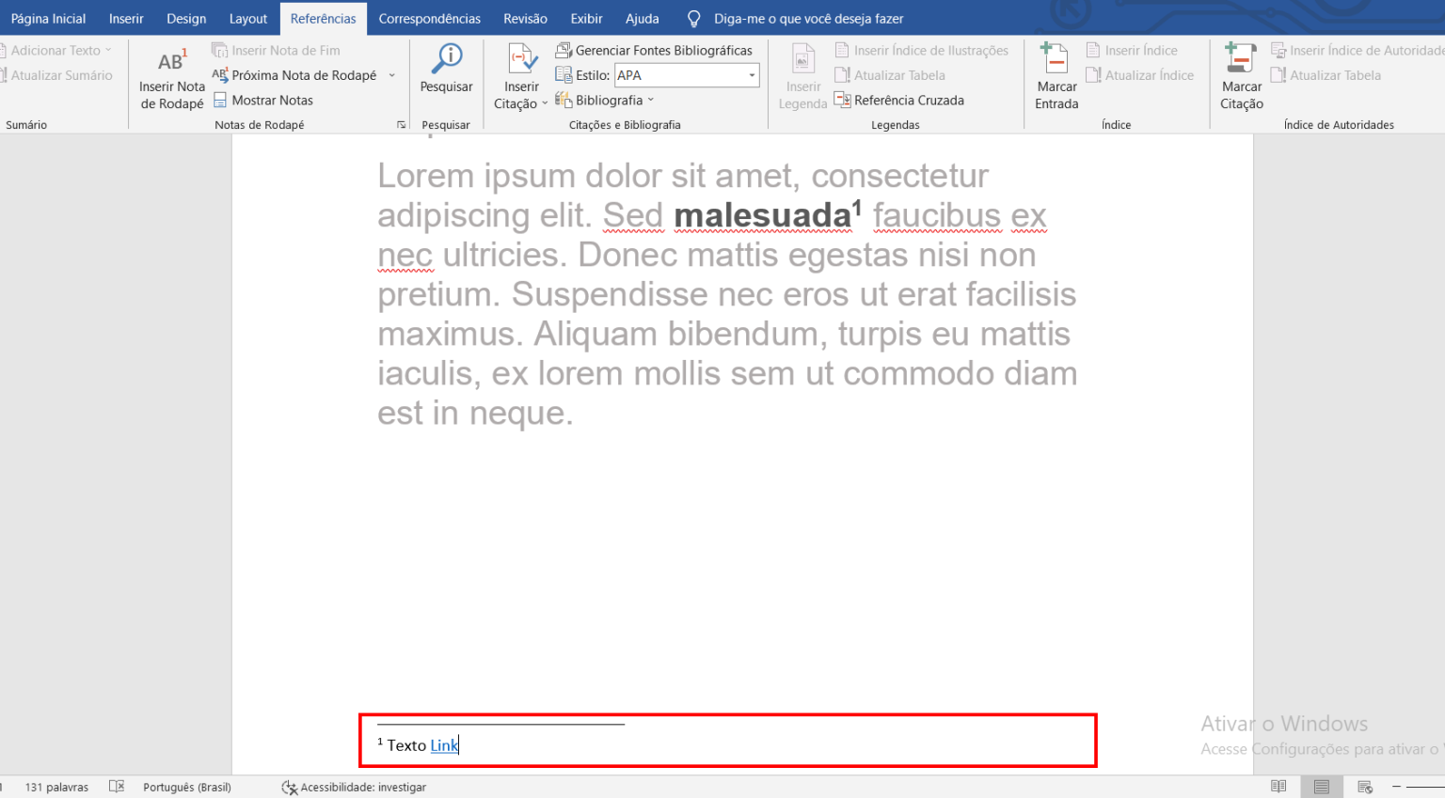Expand the Estilo APA dropdown

coord(751,75)
